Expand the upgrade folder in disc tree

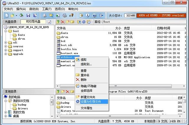coord(6,54)
